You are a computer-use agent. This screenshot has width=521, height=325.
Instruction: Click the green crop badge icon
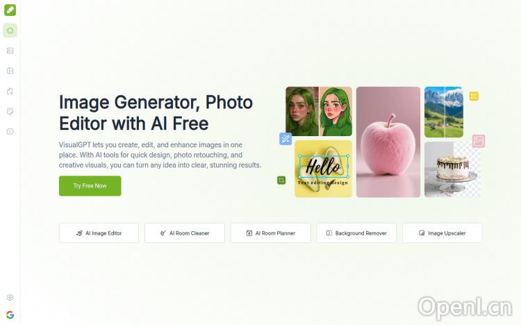(x=281, y=180)
